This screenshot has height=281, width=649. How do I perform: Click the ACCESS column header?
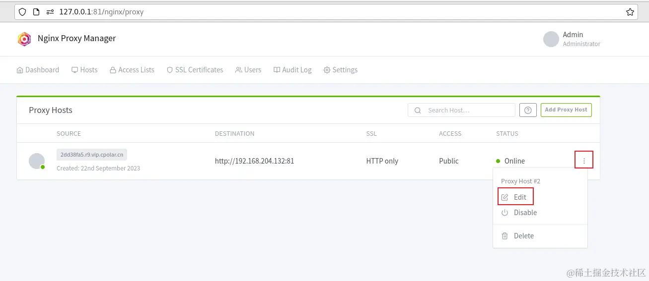point(450,134)
